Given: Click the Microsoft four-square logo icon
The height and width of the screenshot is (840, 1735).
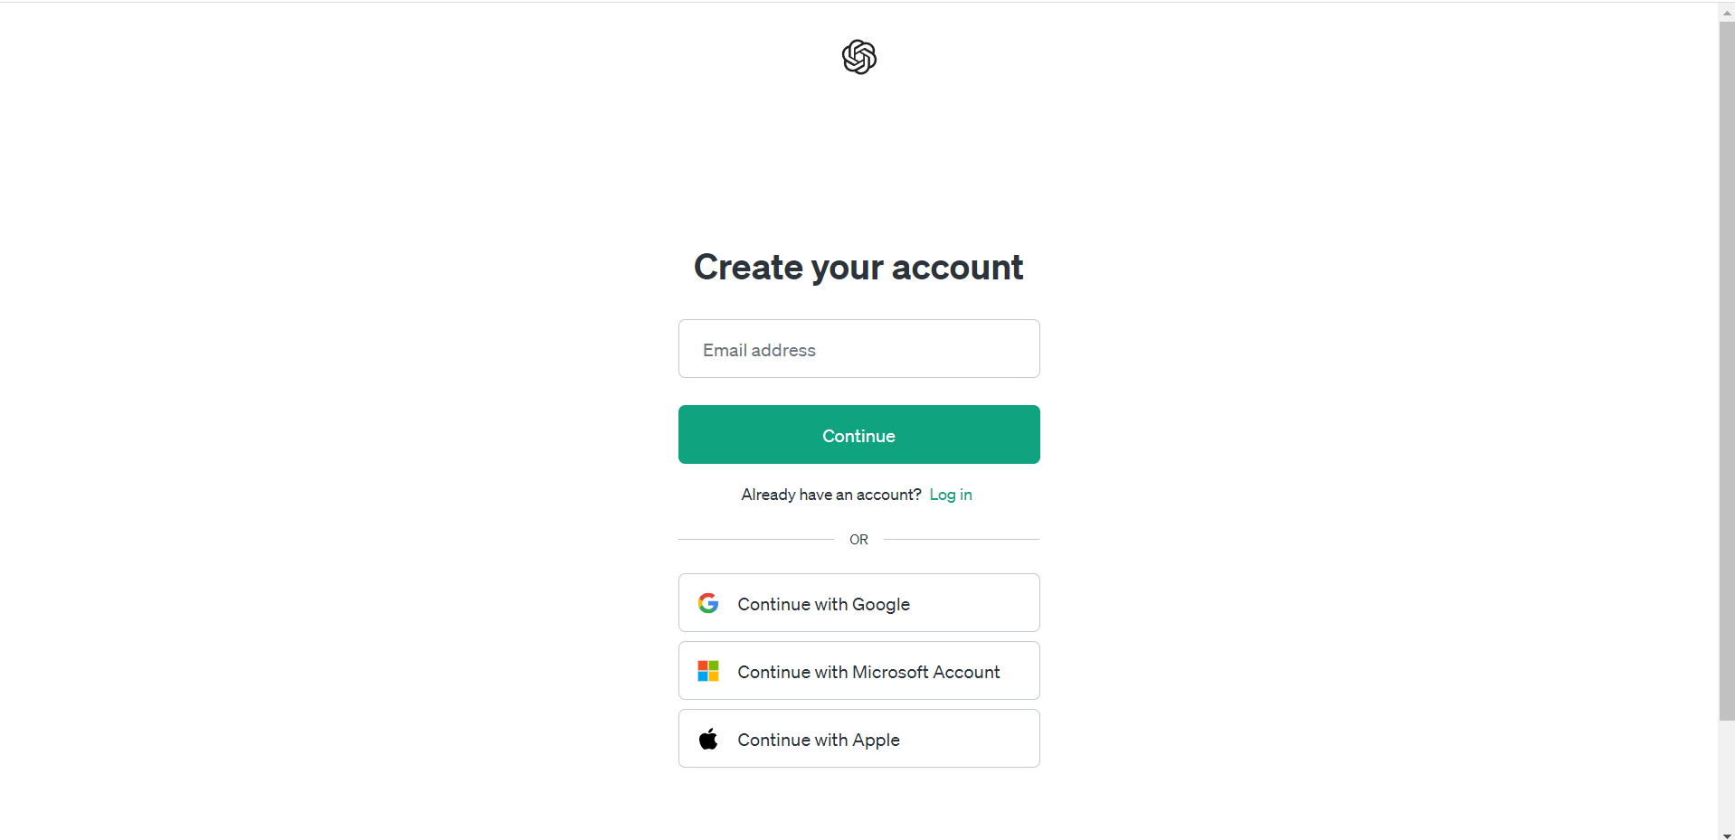Looking at the screenshot, I should [708, 671].
